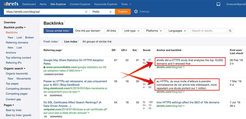246x119 pixels.
Task: Open the Link type filter dropdown
Action: tap(132, 31)
